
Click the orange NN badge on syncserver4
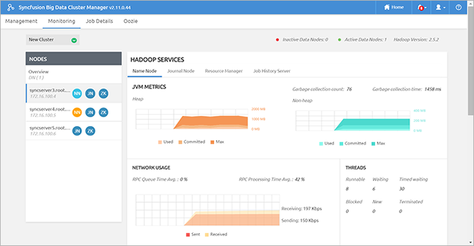click(x=77, y=112)
